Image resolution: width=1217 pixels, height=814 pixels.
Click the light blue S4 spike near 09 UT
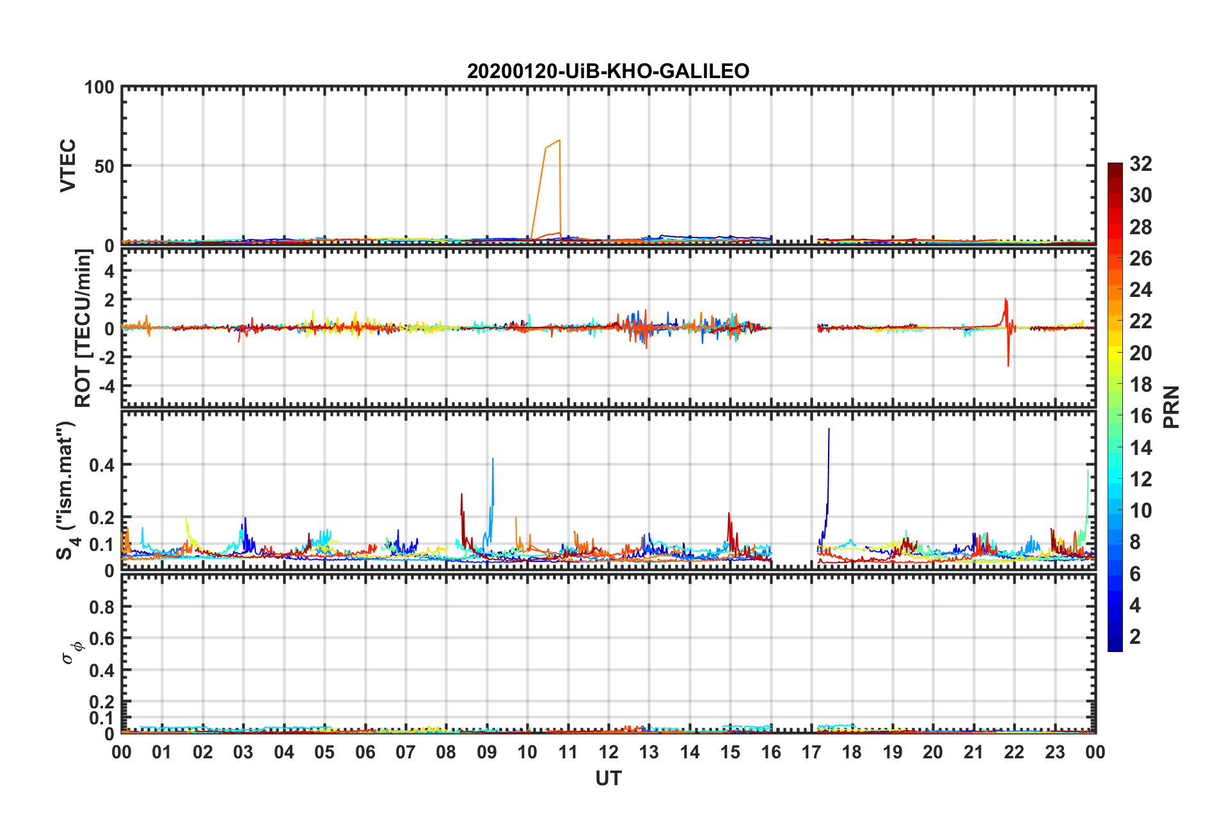pos(493,459)
